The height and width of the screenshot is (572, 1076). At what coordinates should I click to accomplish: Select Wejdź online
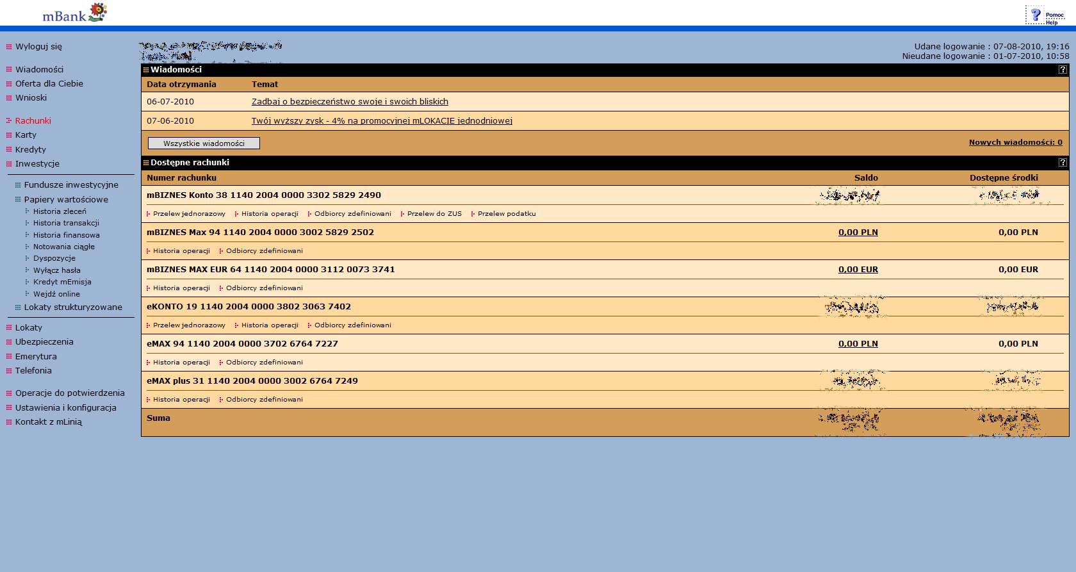point(56,294)
